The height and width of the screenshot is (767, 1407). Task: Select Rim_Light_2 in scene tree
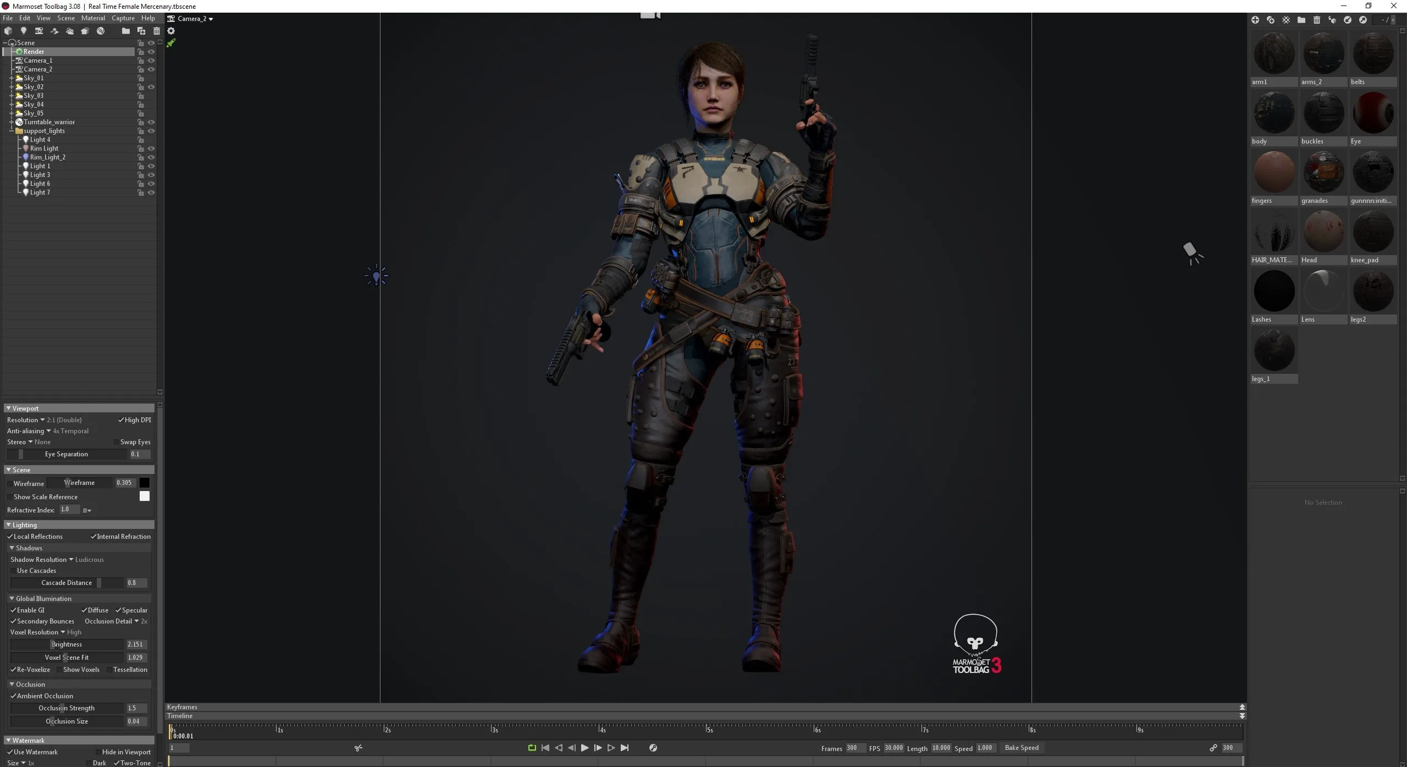[47, 157]
